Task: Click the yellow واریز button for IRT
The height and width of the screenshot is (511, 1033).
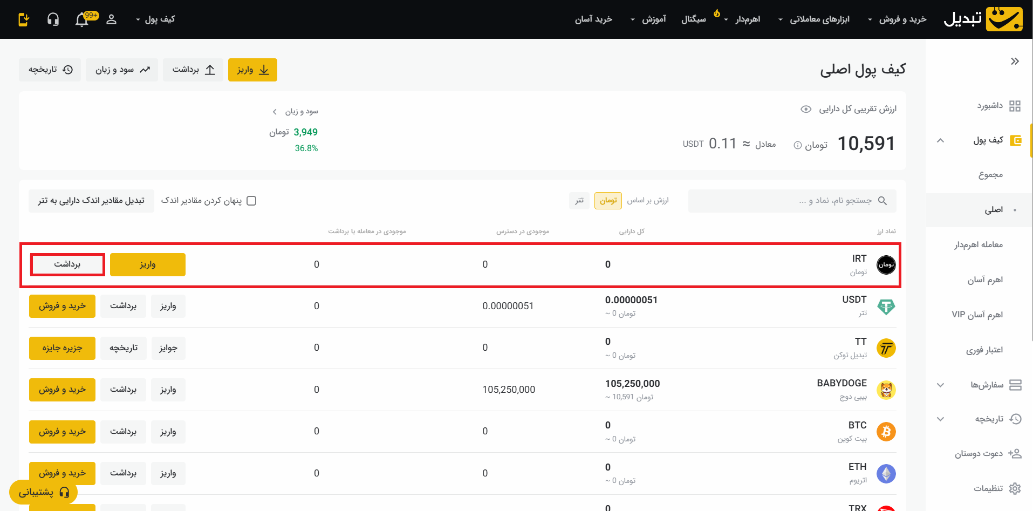Action: (147, 264)
